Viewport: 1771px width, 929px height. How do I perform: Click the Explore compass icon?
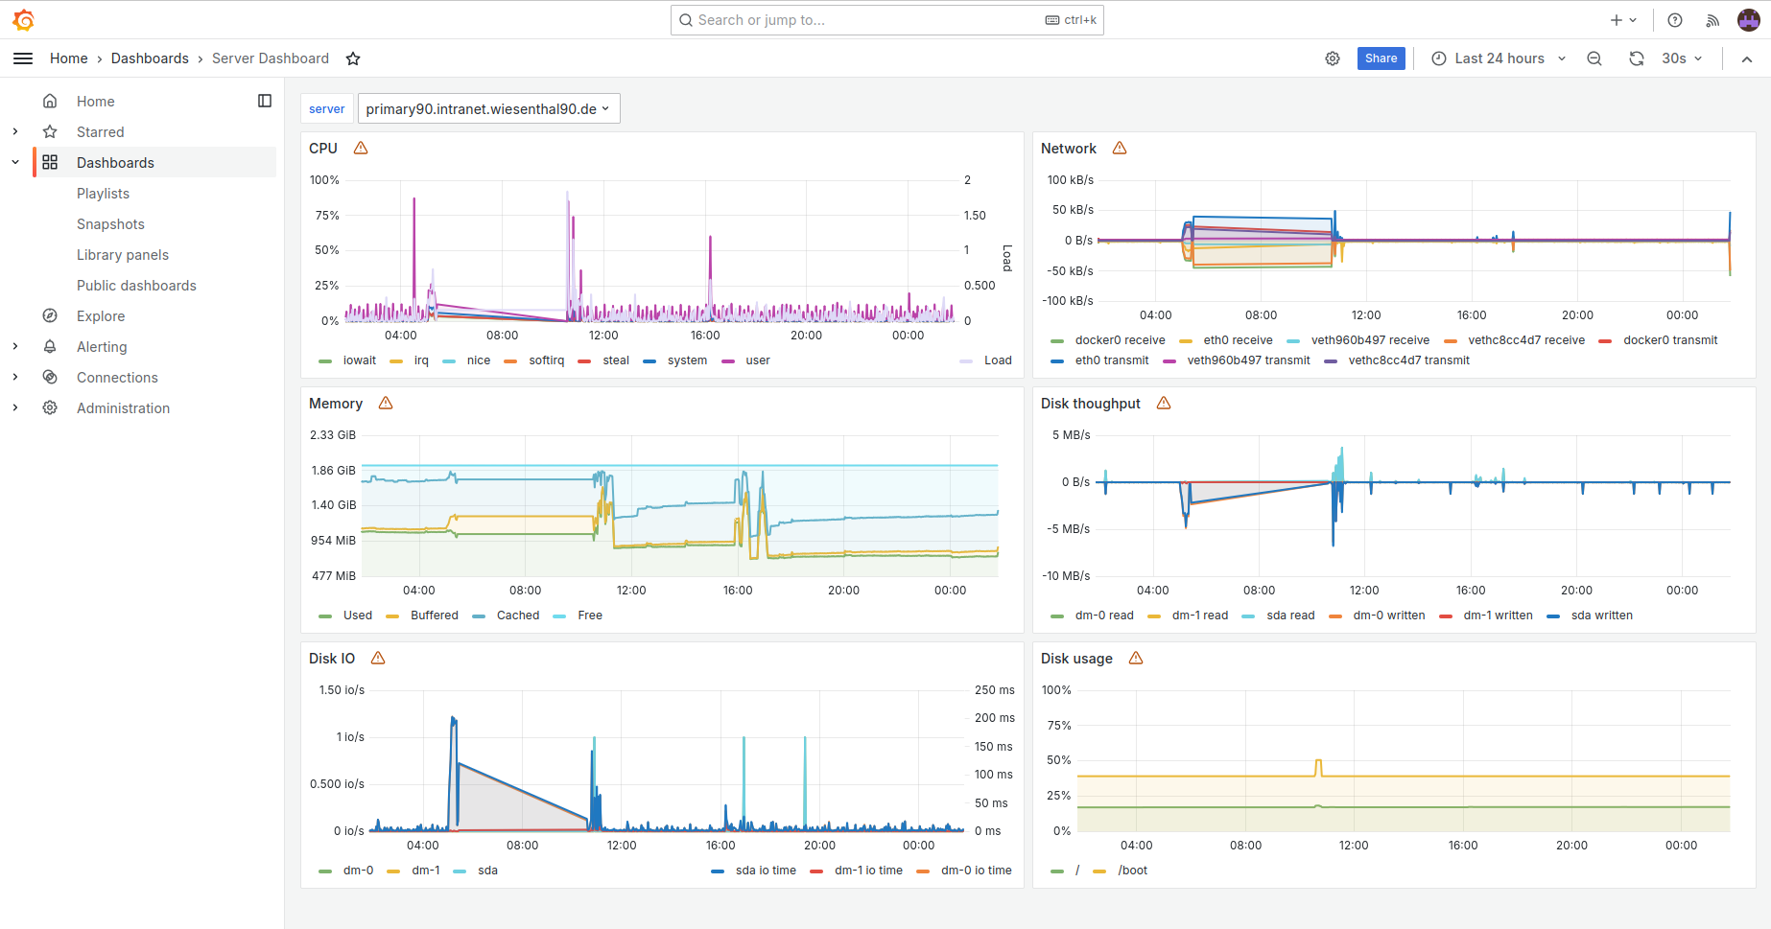pyautogui.click(x=50, y=315)
